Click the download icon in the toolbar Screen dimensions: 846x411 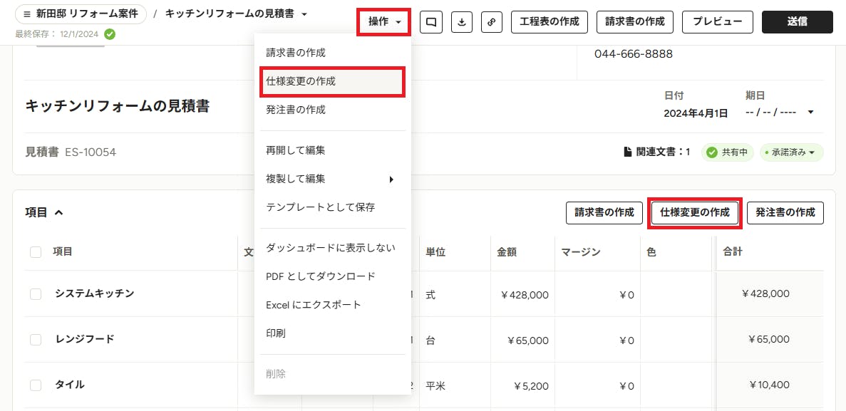tap(461, 22)
